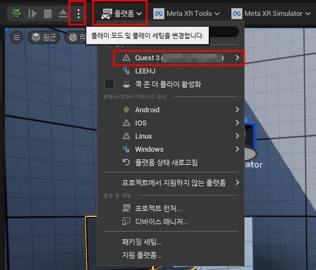Click the Quest 3 warning triangle icon
316x270 pixels.
[126, 58]
